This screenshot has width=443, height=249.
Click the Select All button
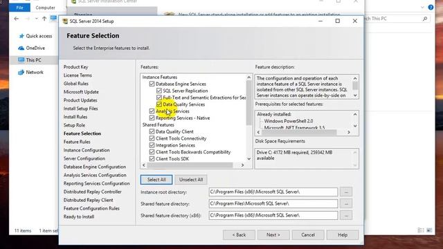(x=156, y=180)
